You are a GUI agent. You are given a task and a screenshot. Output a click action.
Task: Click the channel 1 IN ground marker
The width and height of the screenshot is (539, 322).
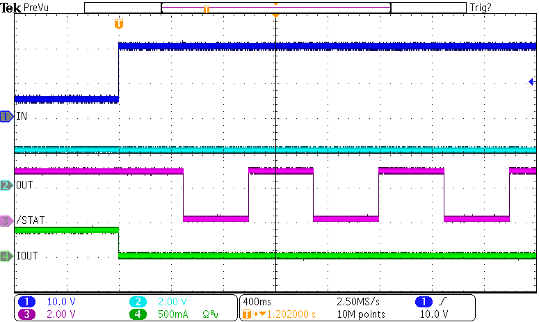point(6,117)
